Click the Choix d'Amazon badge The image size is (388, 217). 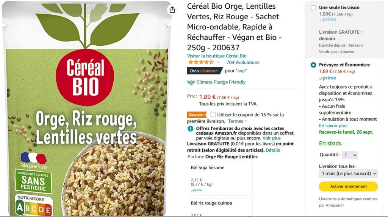[204, 71]
